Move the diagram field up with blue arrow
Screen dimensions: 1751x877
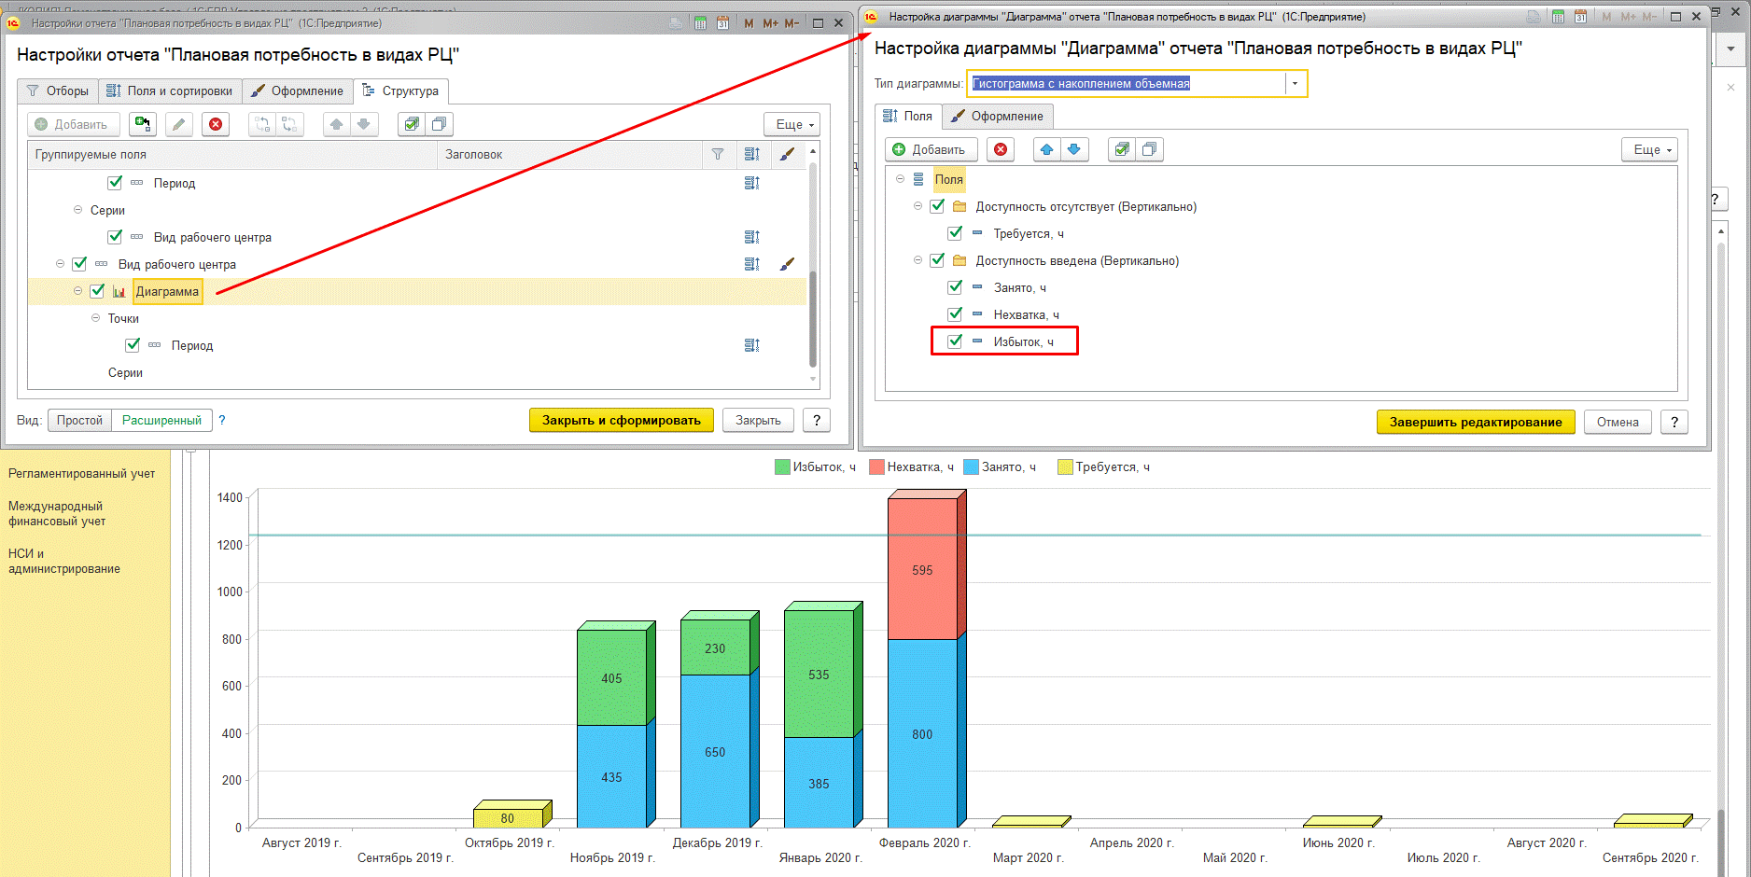point(1047,149)
